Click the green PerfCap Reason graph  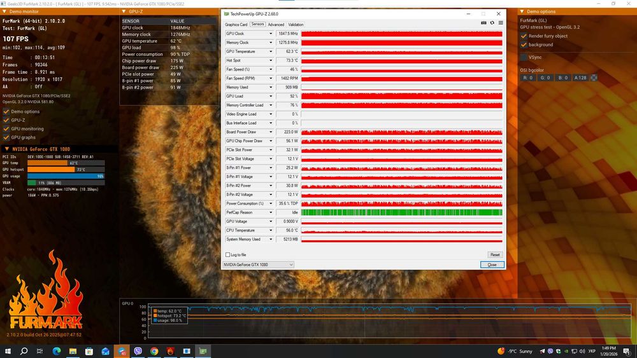coord(402,212)
